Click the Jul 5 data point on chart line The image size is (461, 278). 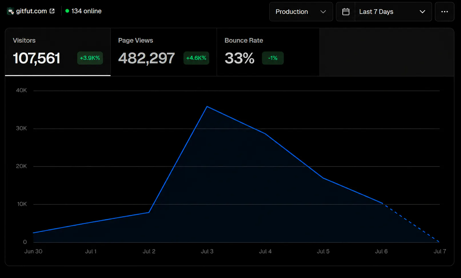click(x=323, y=178)
